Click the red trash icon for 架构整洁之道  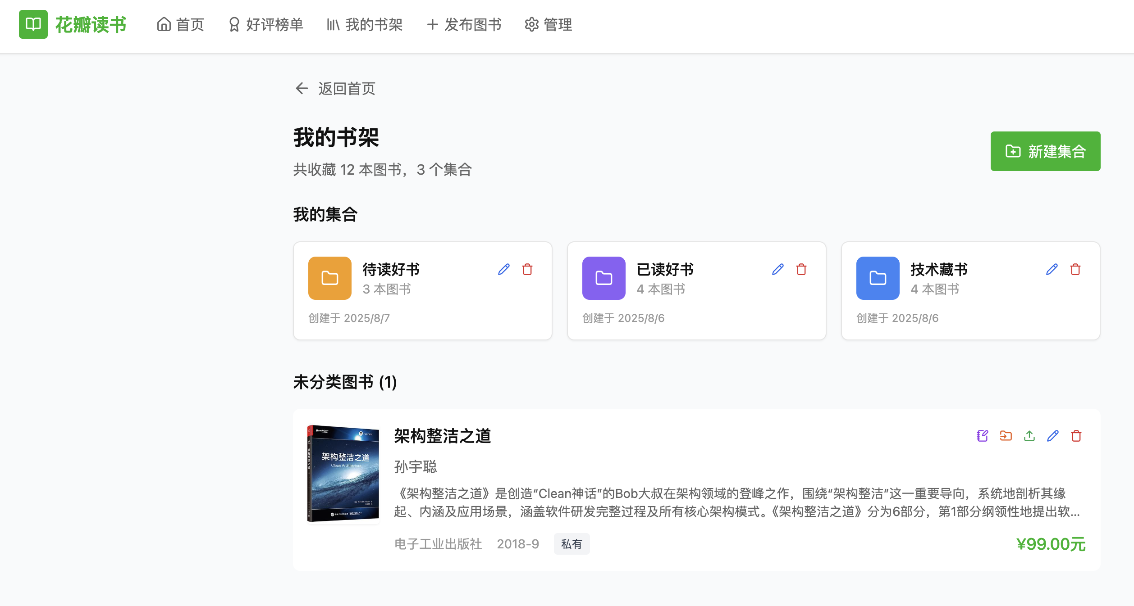[1076, 436]
